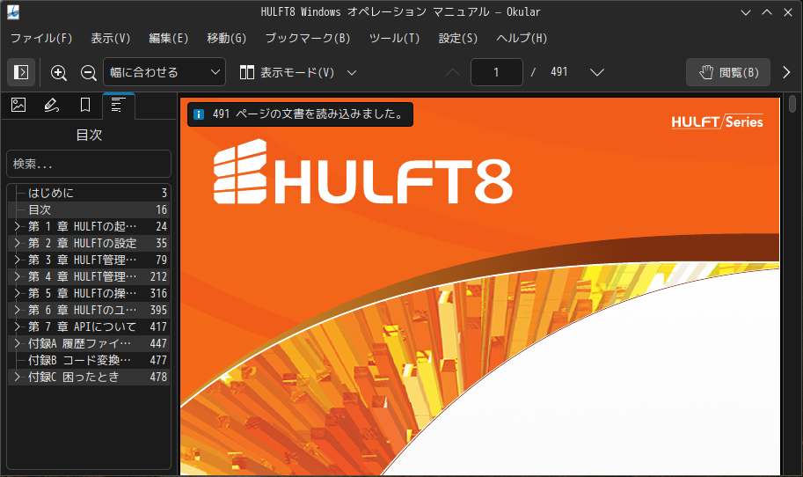Select the 閲覧(B) browse tool
This screenshot has height=477, width=803.
728,72
